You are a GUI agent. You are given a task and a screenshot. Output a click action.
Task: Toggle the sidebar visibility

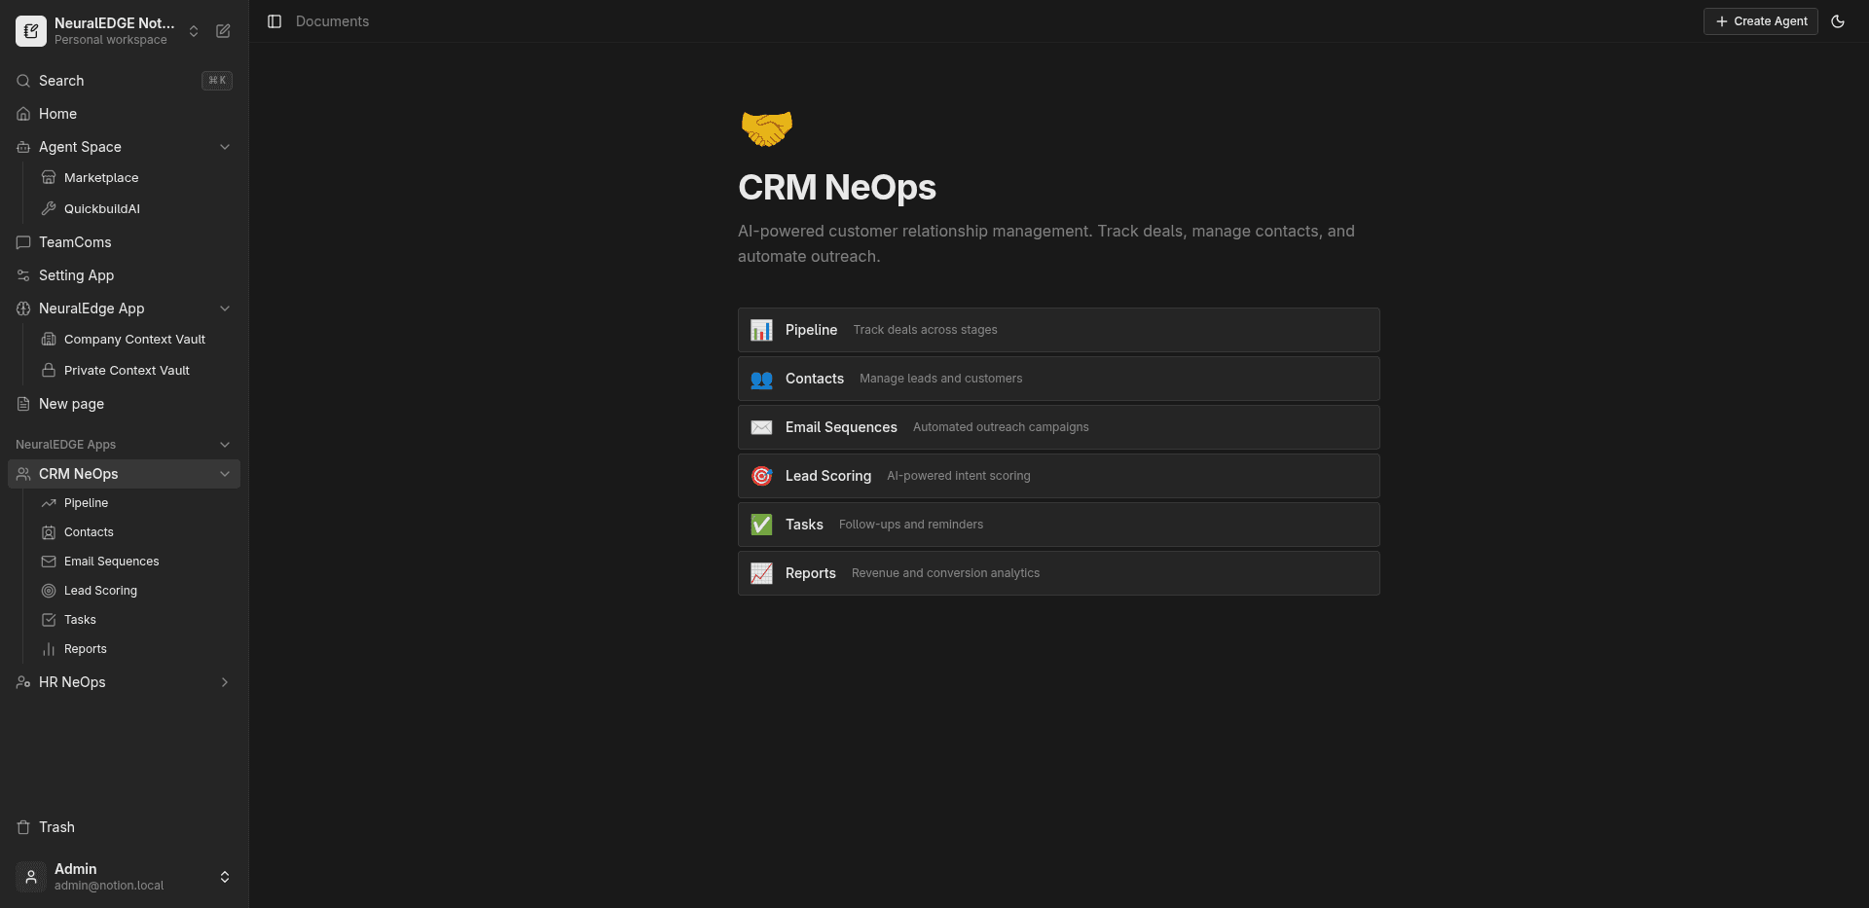(274, 20)
